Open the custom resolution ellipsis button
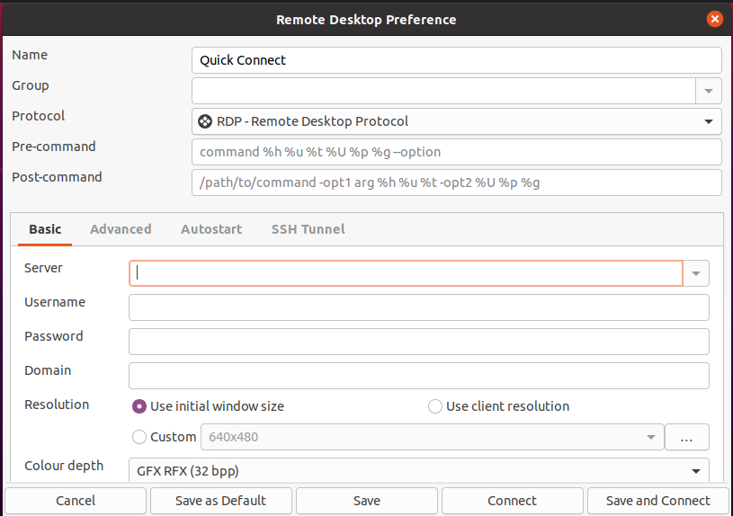The image size is (733, 516). point(687,437)
